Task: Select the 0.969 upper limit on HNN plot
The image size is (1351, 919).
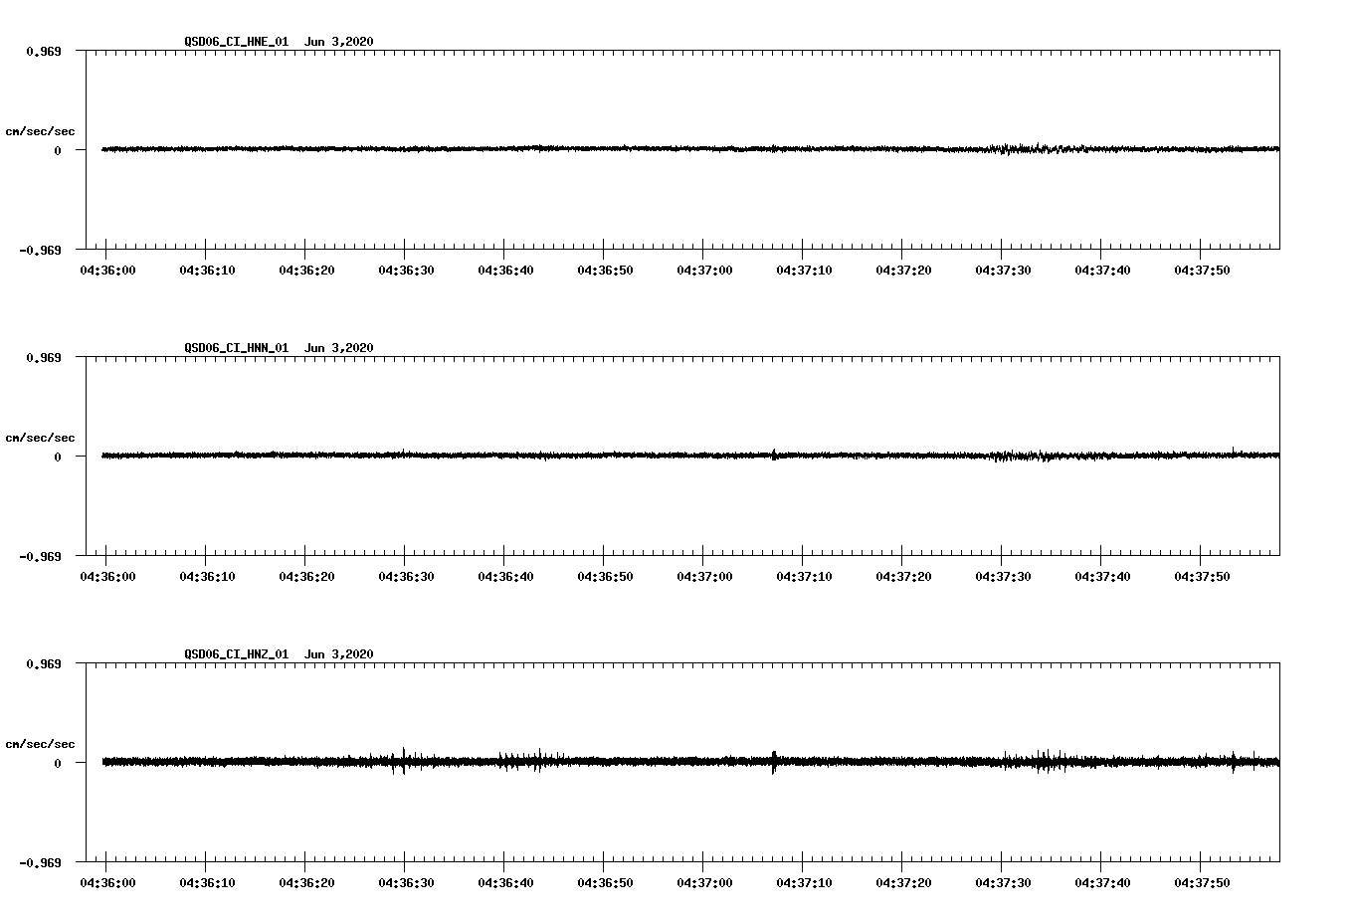Action: [x=43, y=357]
